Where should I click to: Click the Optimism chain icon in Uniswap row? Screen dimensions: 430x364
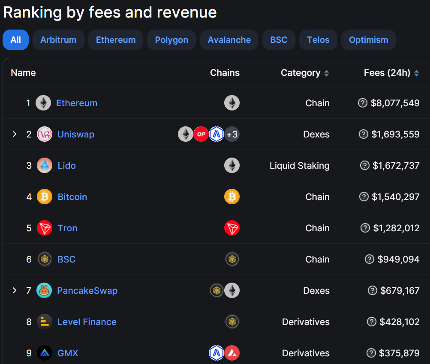[201, 134]
